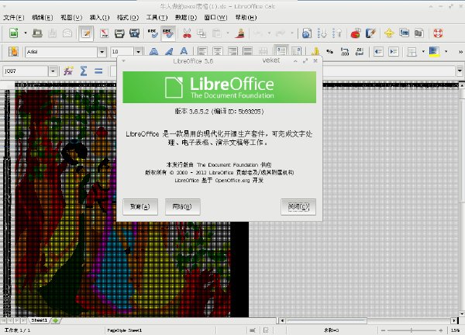Expand the formula bar arrow
This screenshot has height=335, width=465.
[460, 71]
